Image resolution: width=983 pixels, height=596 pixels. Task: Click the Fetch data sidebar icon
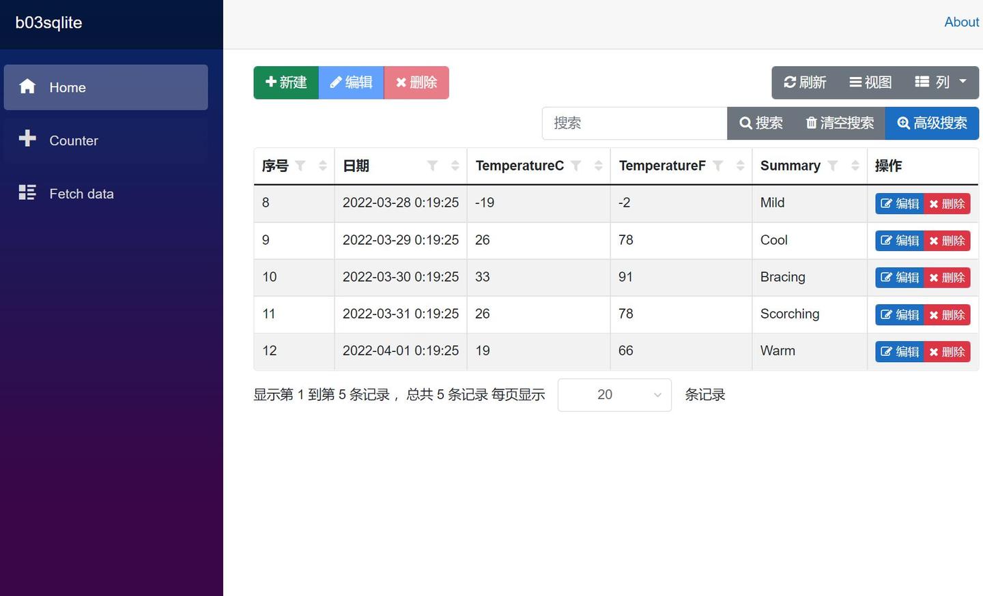[27, 192]
